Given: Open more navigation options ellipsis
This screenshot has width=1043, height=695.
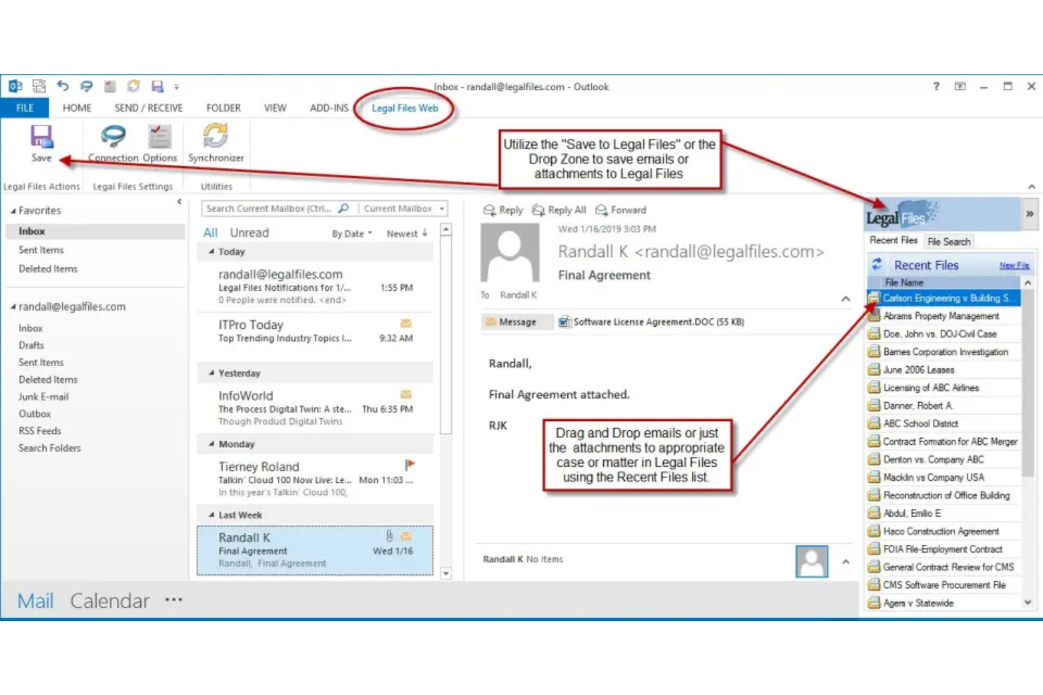Looking at the screenshot, I should [x=173, y=600].
